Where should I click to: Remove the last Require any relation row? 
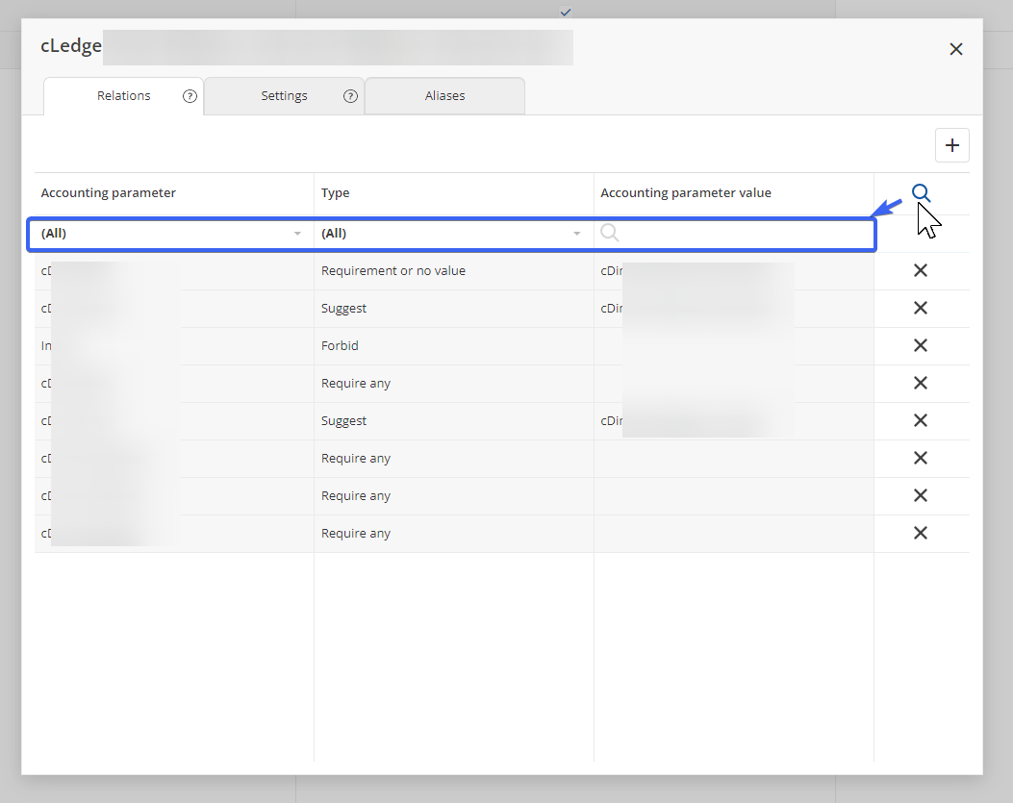coord(920,534)
